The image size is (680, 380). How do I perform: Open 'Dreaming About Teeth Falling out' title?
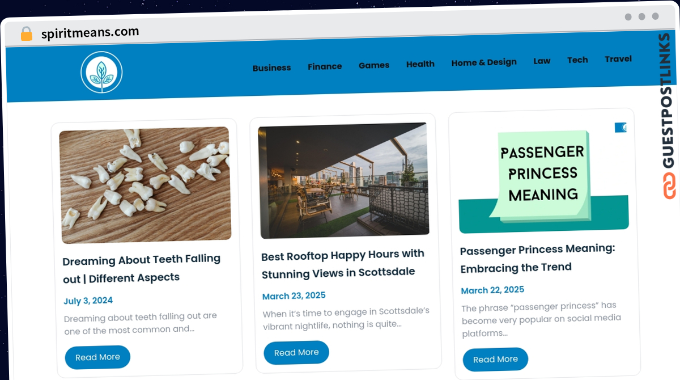pos(142,269)
